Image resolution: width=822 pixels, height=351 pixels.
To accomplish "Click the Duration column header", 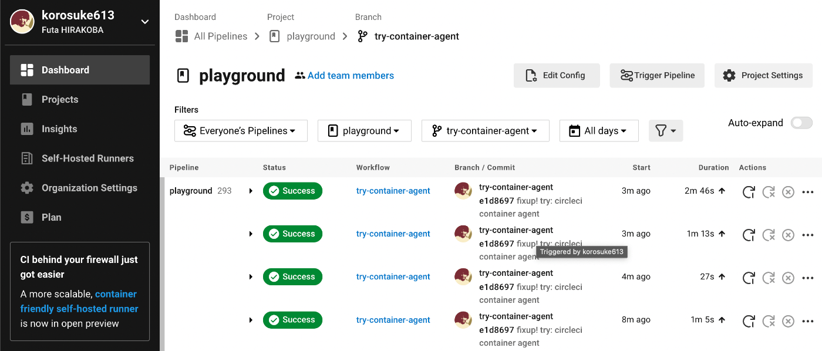I will coord(713,167).
